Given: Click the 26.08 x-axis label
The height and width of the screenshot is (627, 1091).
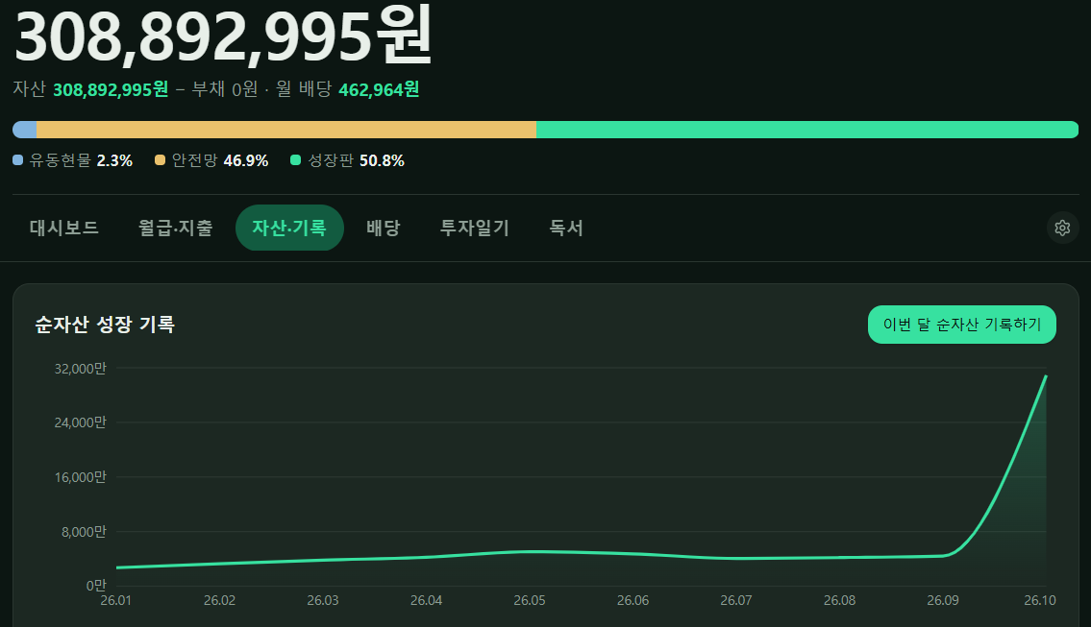Looking at the screenshot, I should (x=840, y=600).
